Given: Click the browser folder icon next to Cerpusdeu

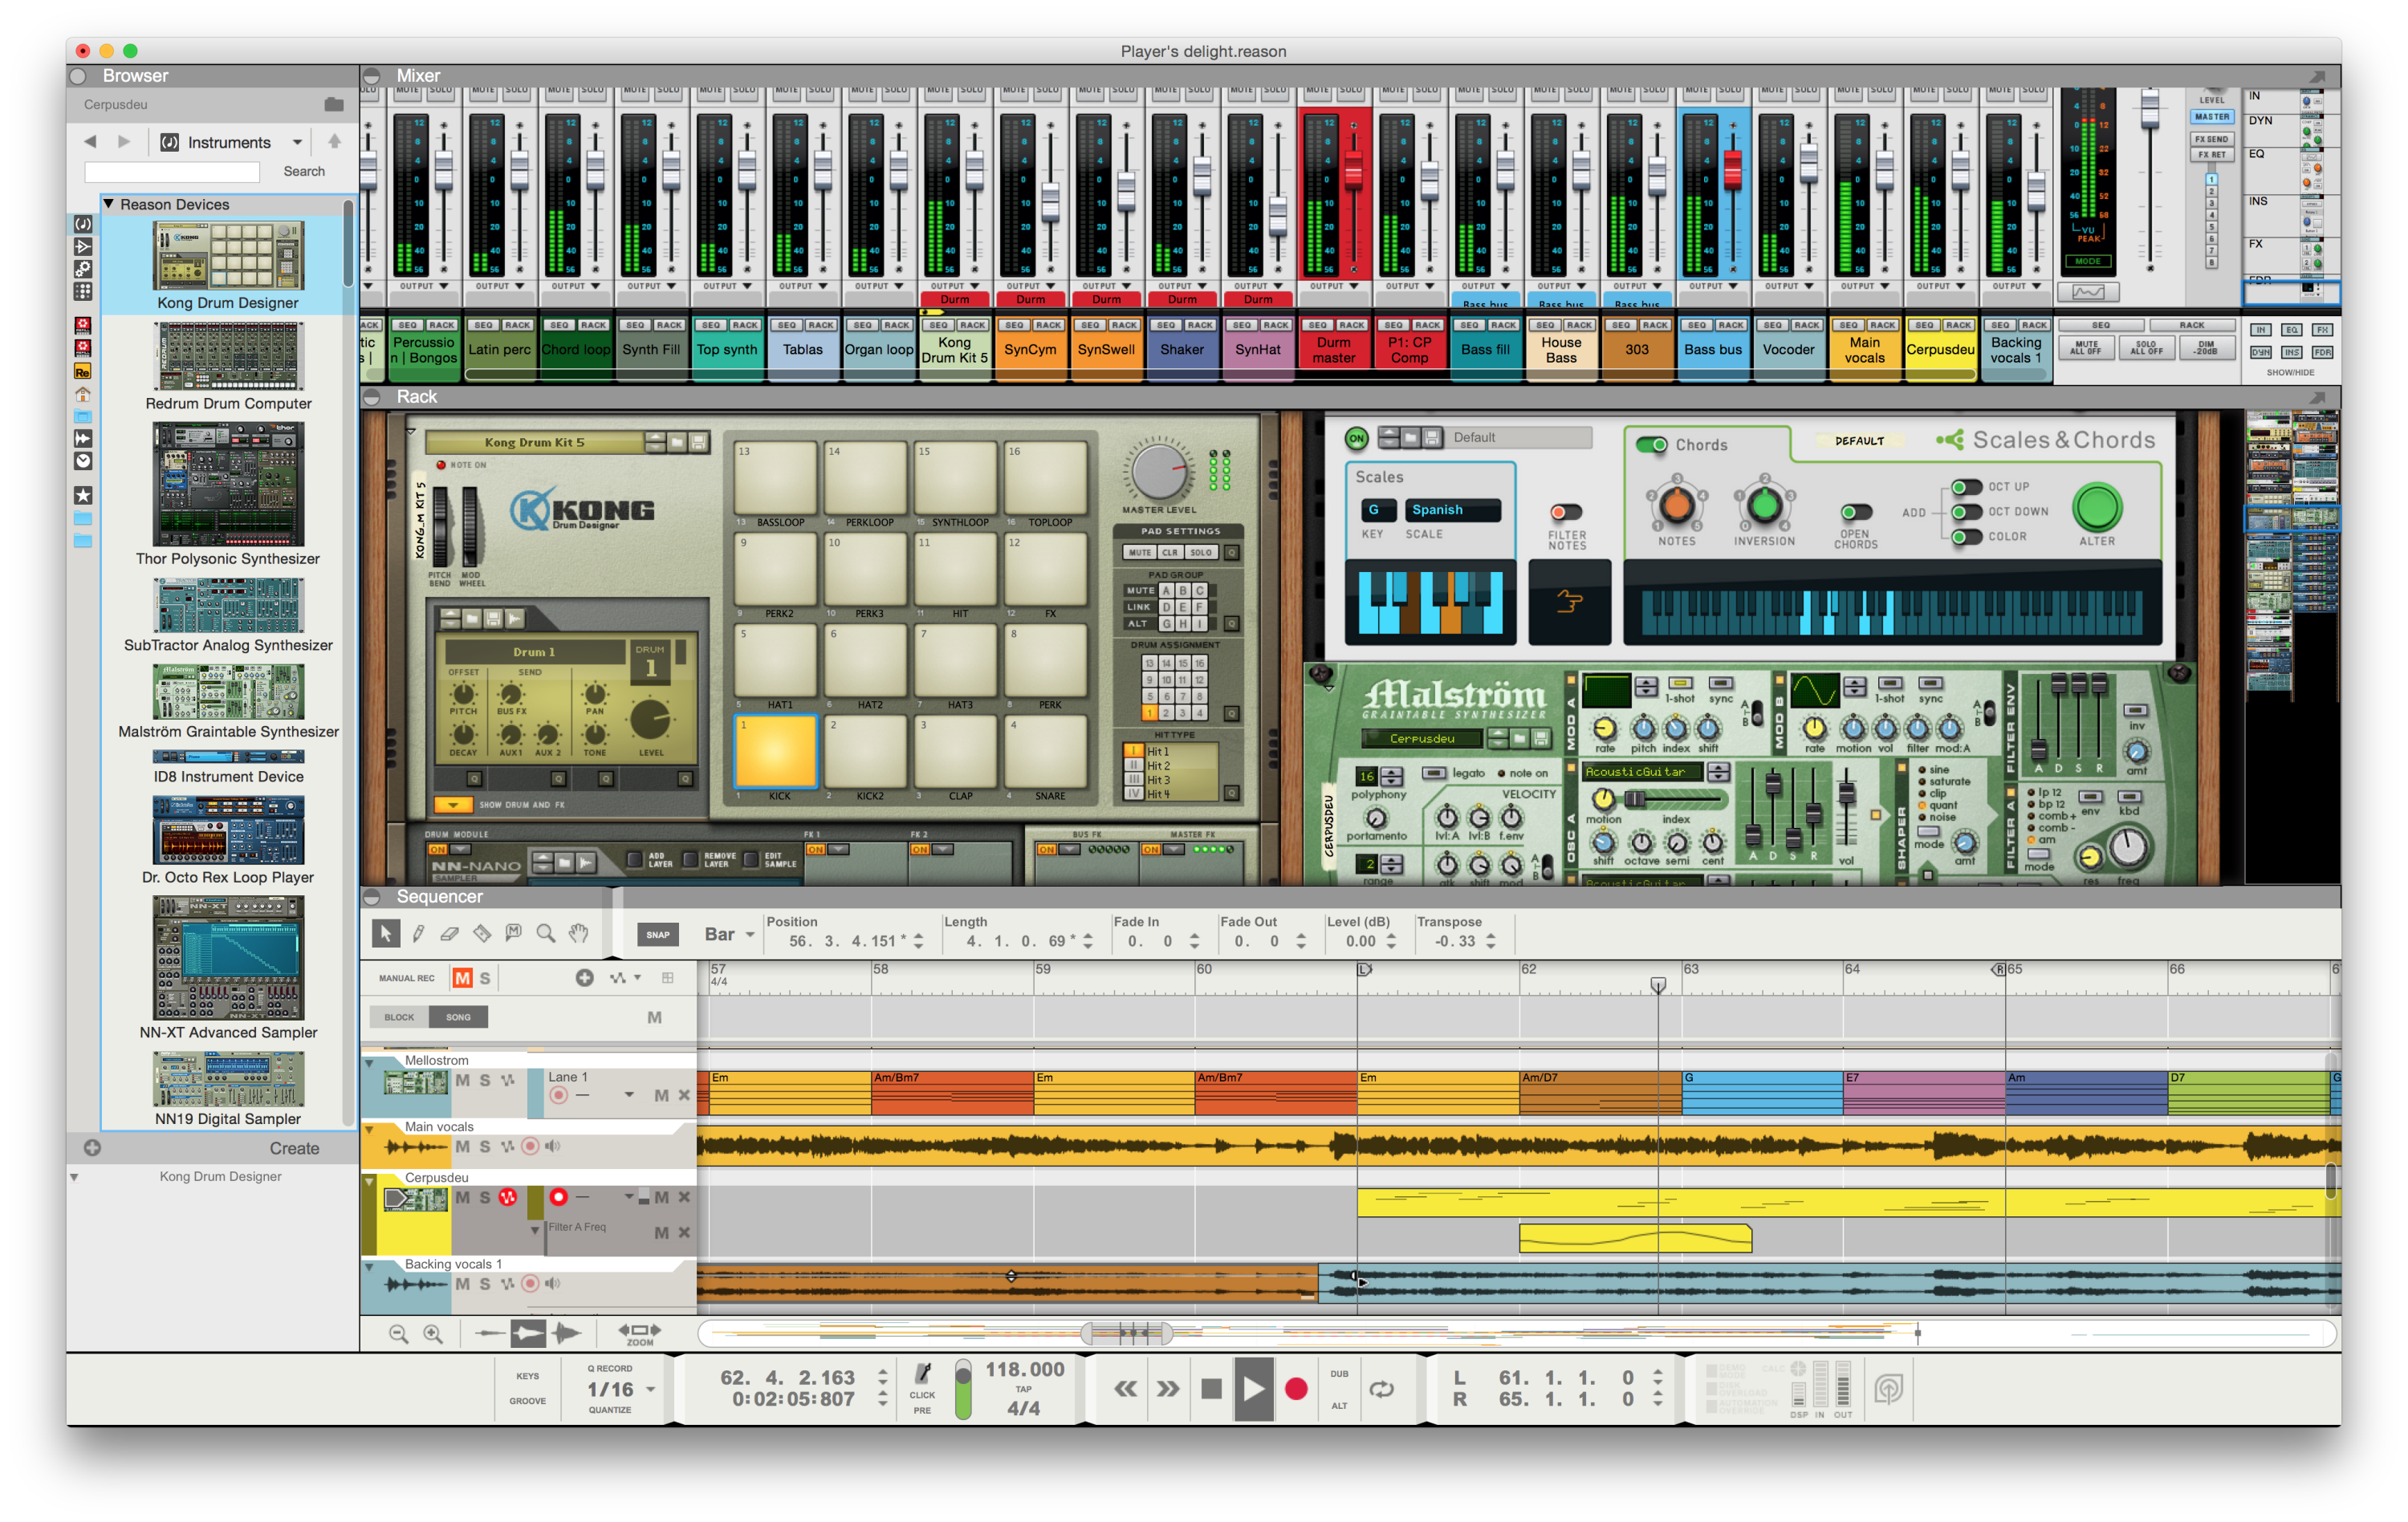Looking at the screenshot, I should coord(334,104).
